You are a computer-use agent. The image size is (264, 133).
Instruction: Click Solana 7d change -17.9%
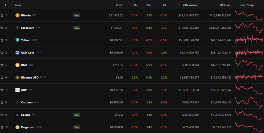(162, 115)
